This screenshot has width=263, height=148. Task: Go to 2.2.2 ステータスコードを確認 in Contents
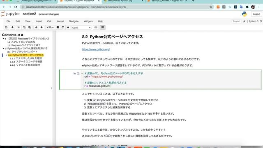(26, 62)
